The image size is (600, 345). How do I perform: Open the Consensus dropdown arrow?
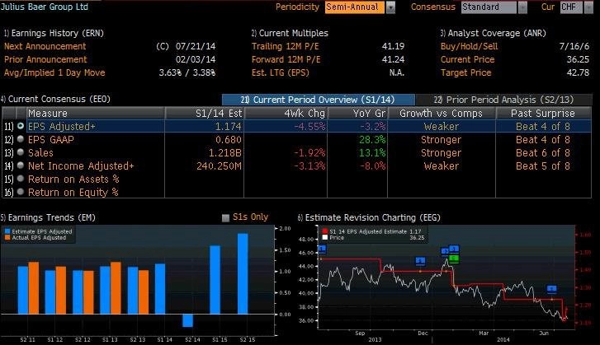point(522,7)
